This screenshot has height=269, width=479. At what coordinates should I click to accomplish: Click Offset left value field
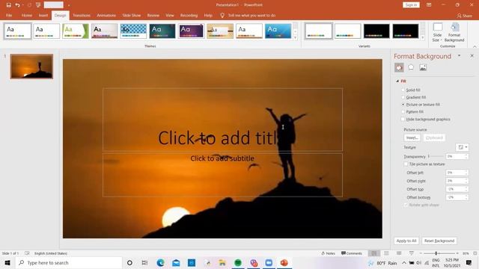click(x=457, y=173)
